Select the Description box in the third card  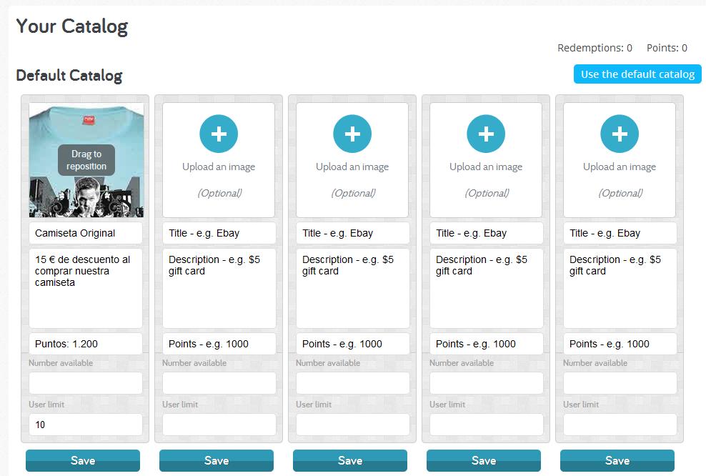[353, 288]
